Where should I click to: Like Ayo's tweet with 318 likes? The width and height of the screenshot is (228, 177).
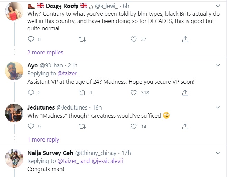click(134, 93)
